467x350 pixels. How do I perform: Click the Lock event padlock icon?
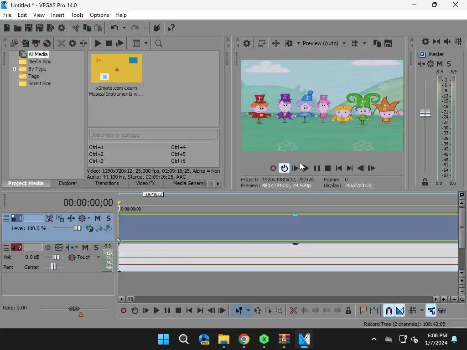[348, 311]
